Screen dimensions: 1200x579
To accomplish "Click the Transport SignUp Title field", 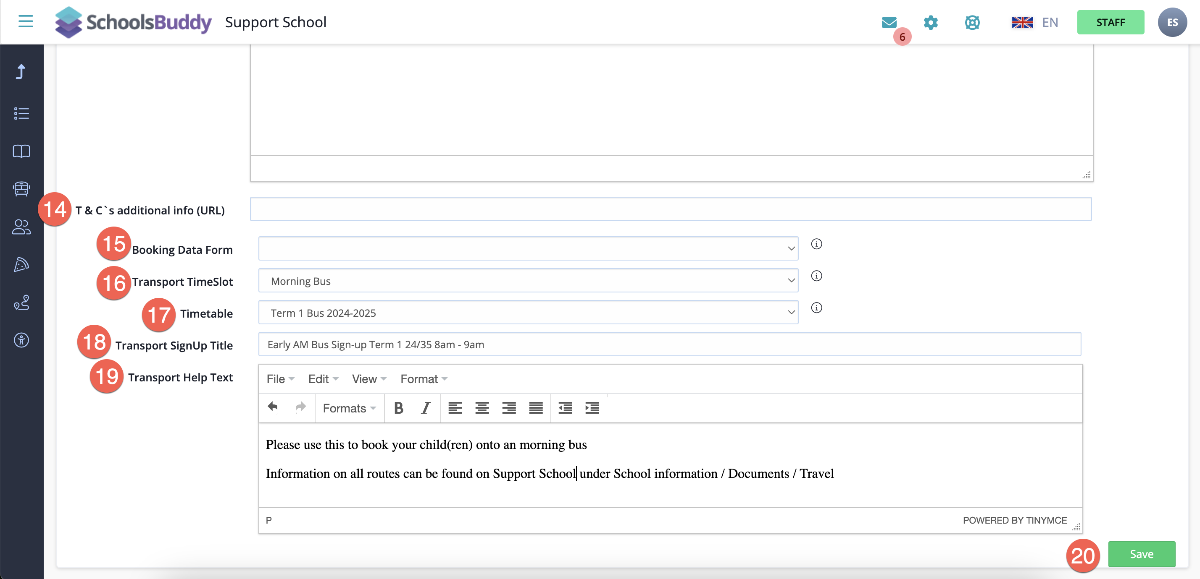I will (669, 344).
